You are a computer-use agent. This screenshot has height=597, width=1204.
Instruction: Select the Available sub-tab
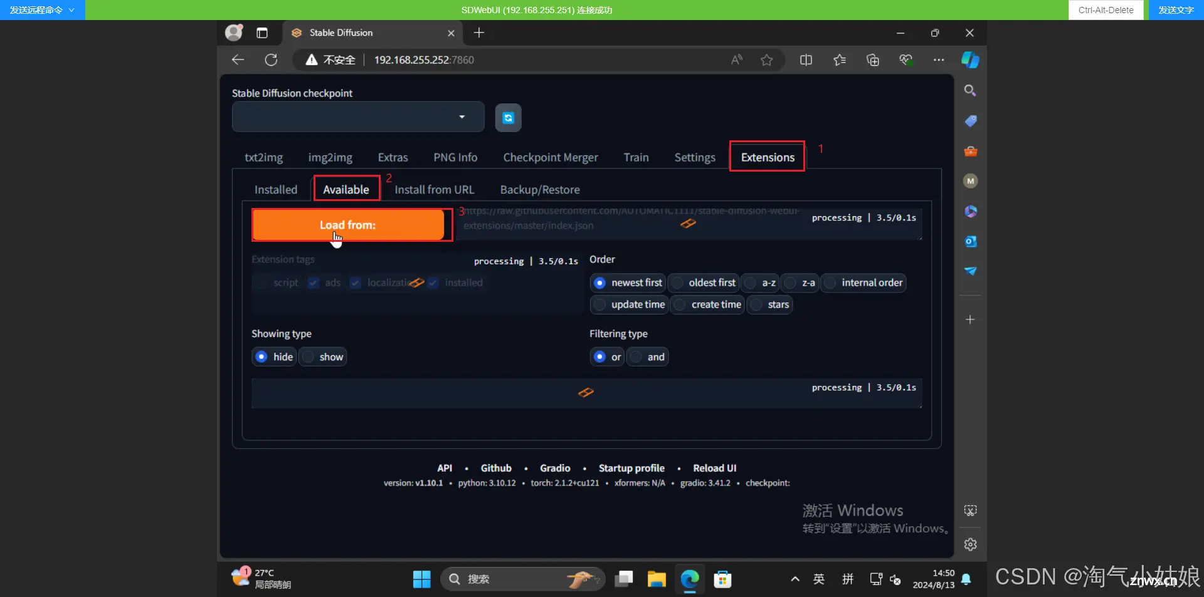coord(346,189)
